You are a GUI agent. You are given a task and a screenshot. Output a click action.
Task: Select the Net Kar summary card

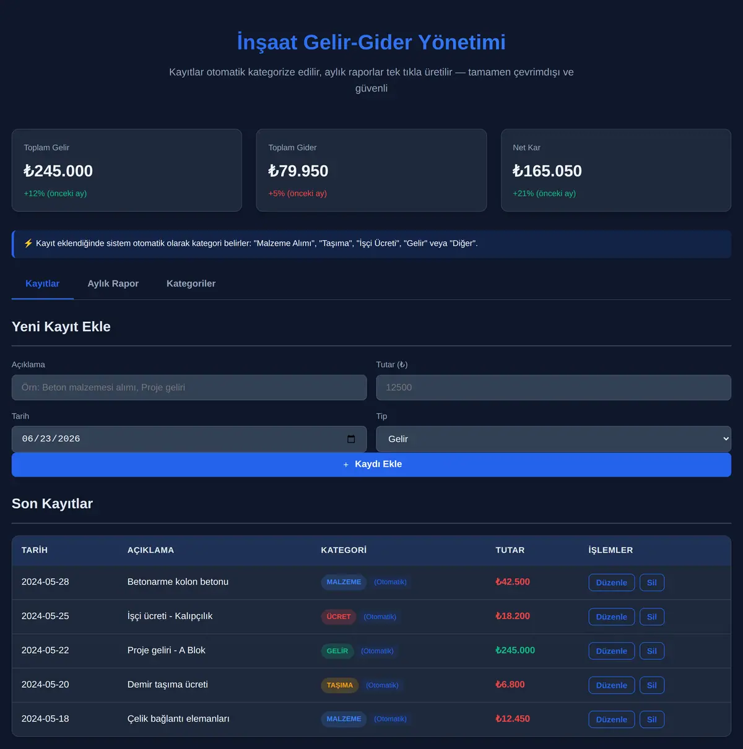pos(616,170)
